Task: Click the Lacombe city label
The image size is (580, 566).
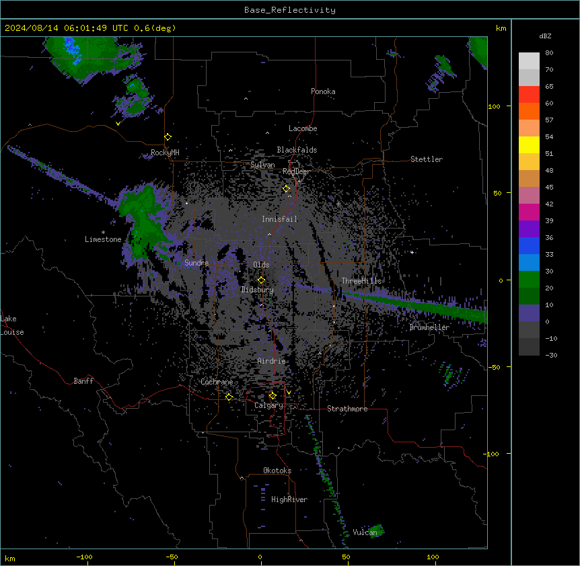Action: pos(303,128)
